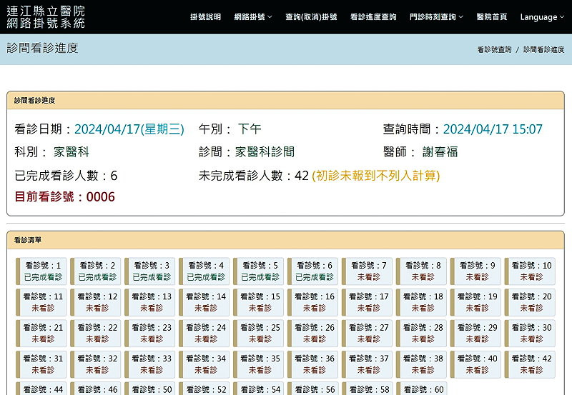Select queue card 看診號：6
Image resolution: width=572 pixels, height=395 pixels.
[312, 271]
